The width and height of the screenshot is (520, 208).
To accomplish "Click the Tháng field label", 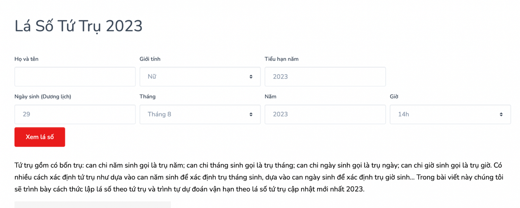I will point(147,97).
